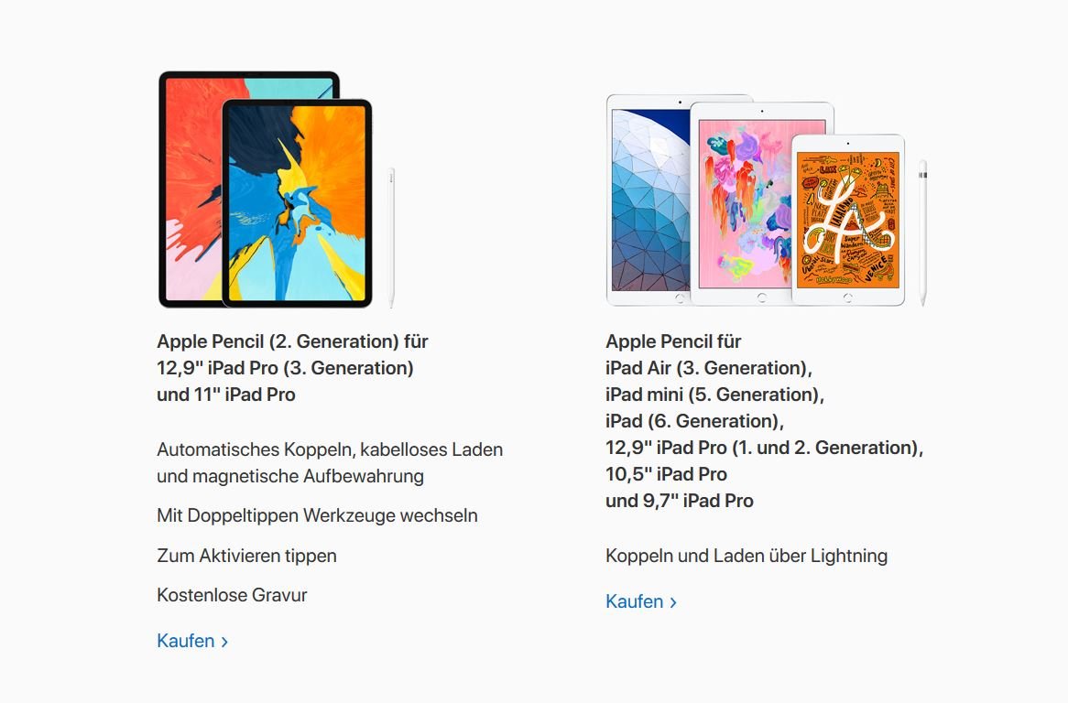Click the iPad mini with orange doodle wallpaper

(x=848, y=220)
